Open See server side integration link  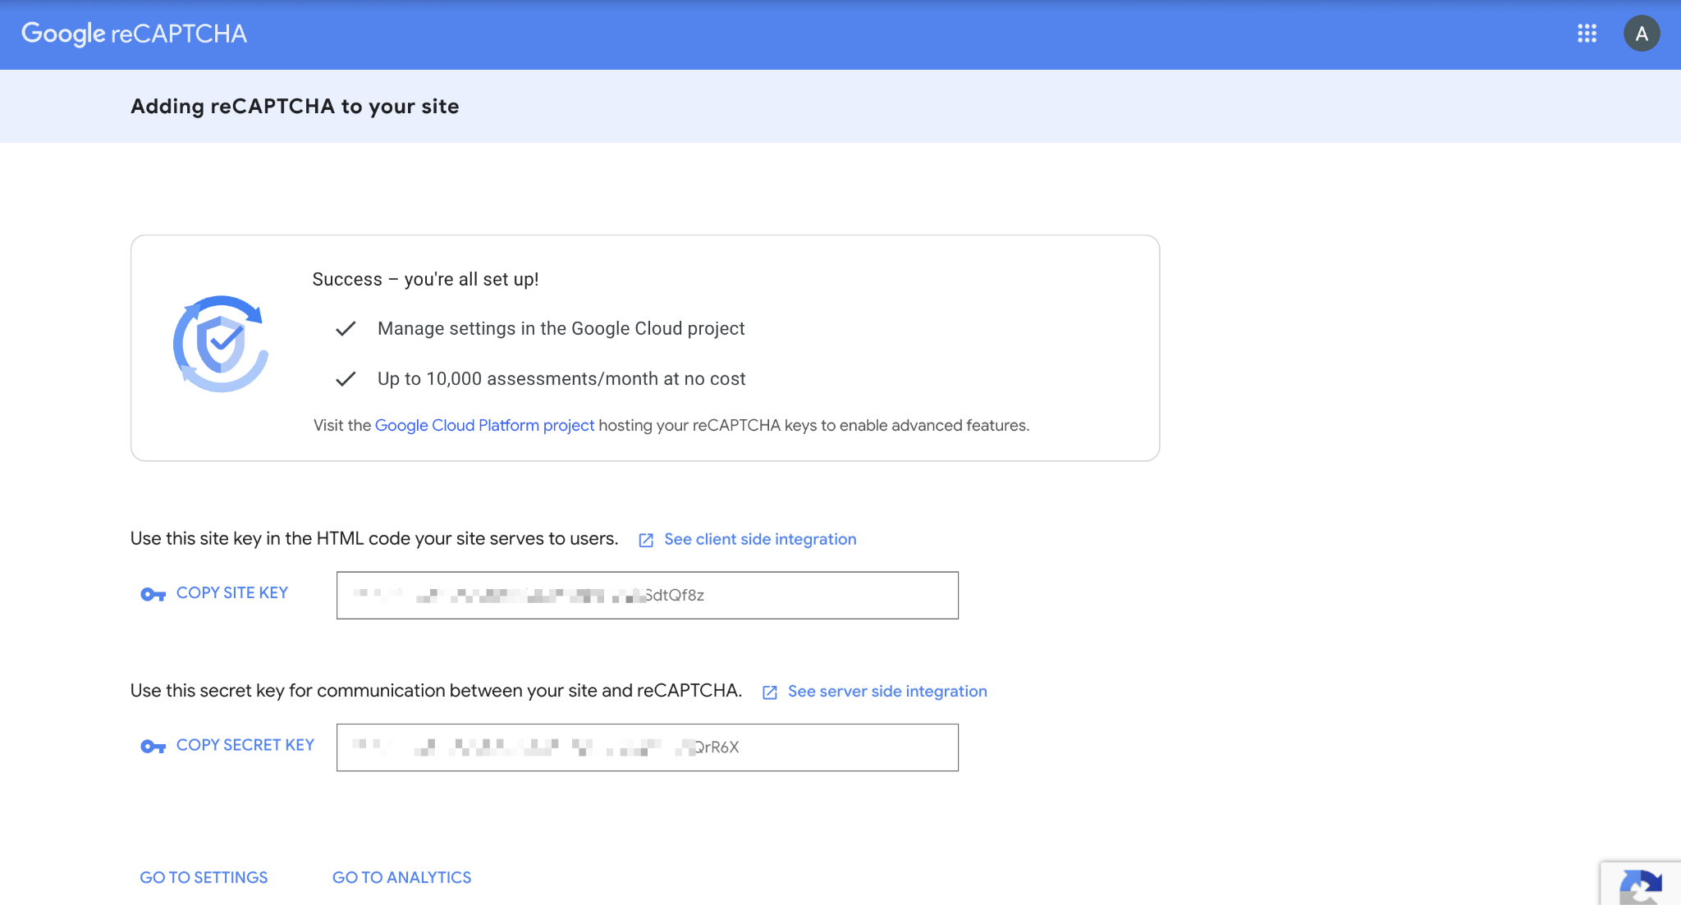tap(887, 691)
